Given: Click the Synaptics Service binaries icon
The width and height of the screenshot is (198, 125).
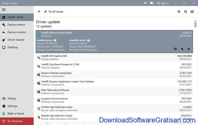Looking at the screenshot, I should pyautogui.click(x=39, y=100).
